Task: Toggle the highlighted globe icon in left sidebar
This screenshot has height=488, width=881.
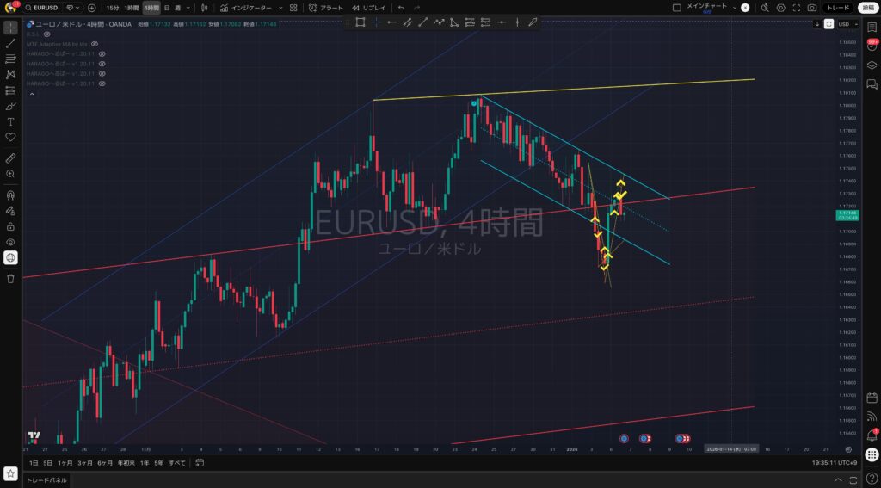Action: (10, 258)
